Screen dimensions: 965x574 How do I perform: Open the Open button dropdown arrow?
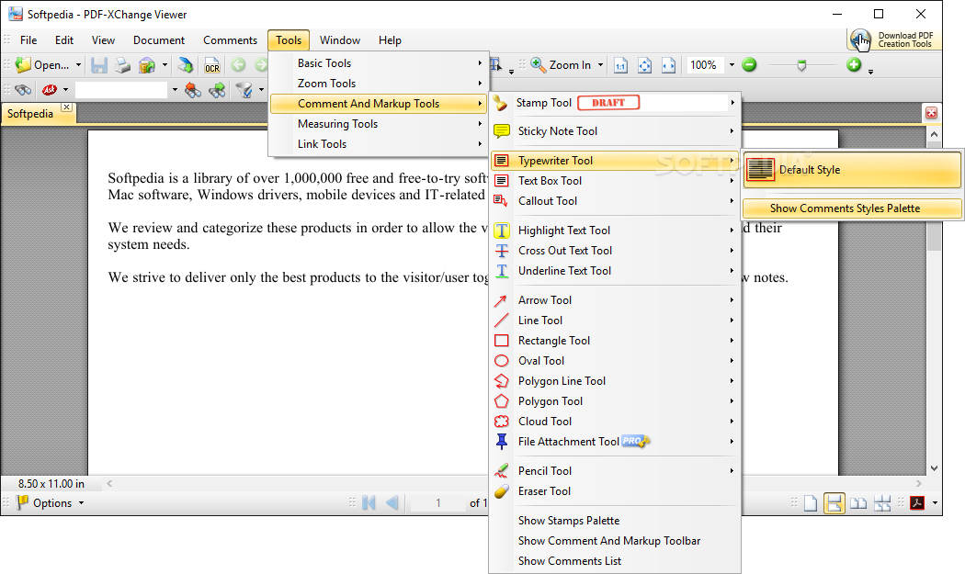coord(78,64)
